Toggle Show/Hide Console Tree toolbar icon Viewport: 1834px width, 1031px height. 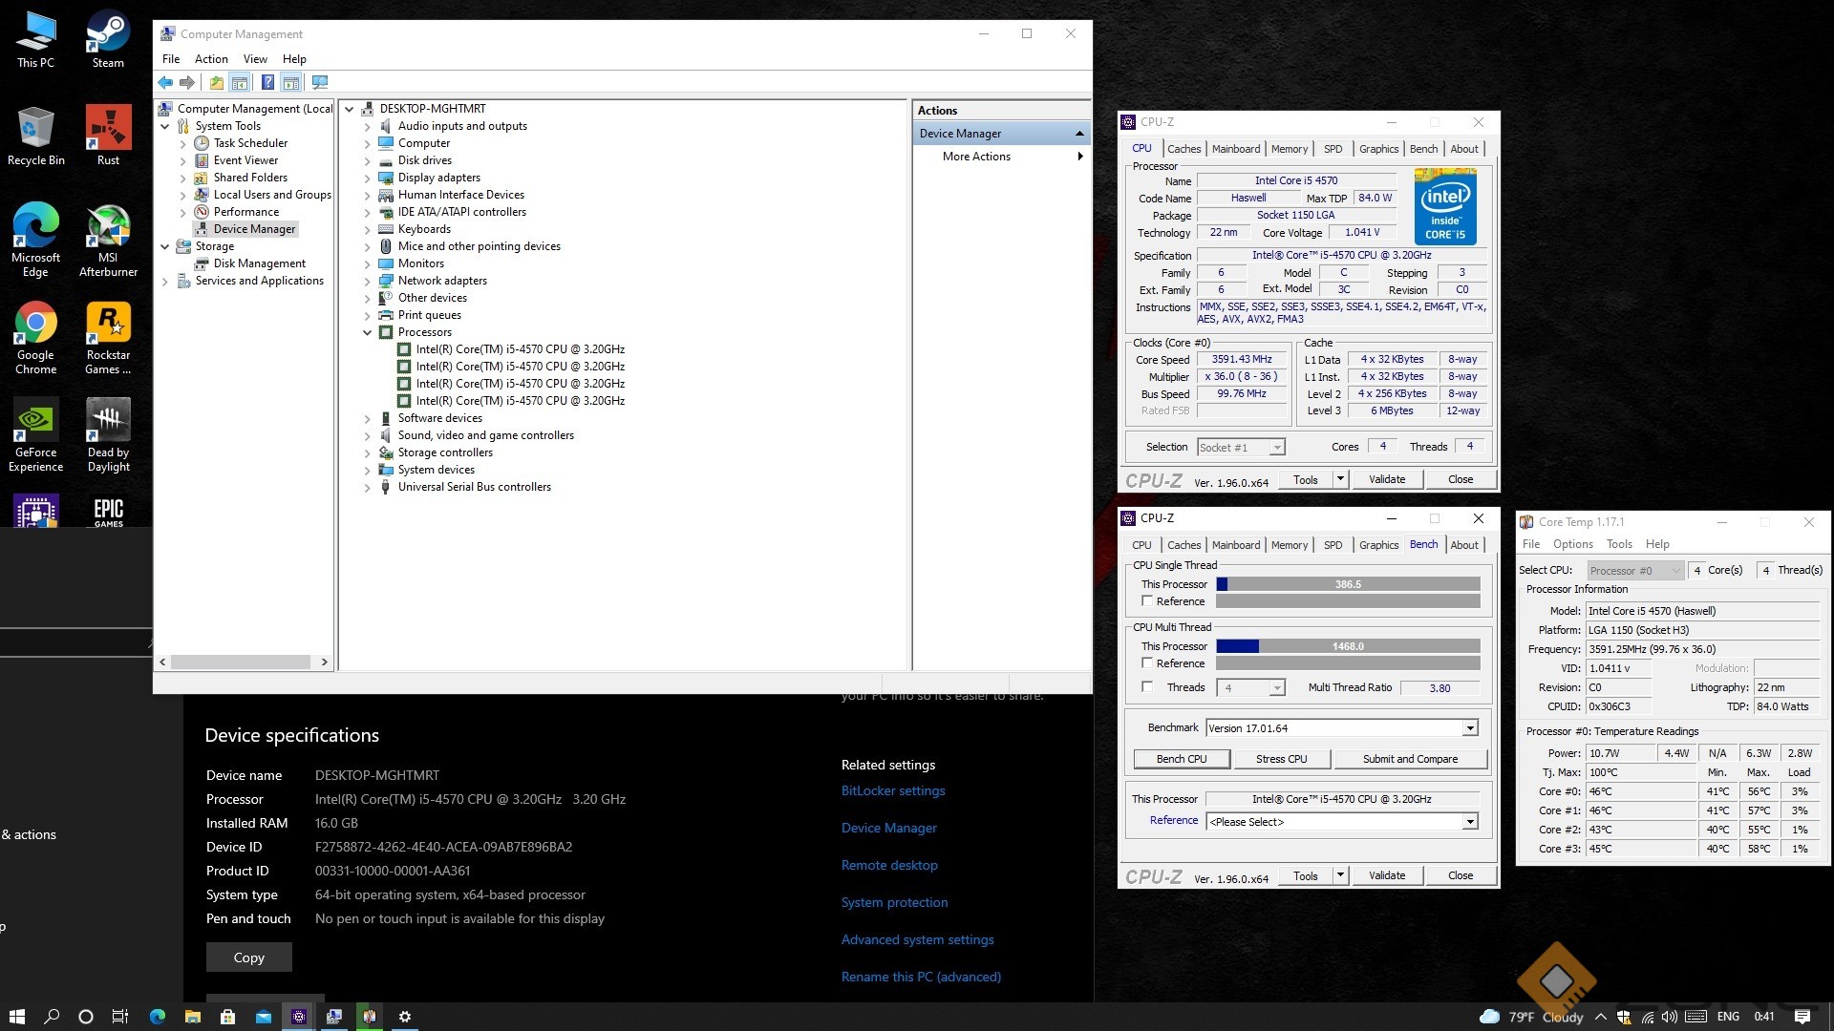tap(240, 83)
